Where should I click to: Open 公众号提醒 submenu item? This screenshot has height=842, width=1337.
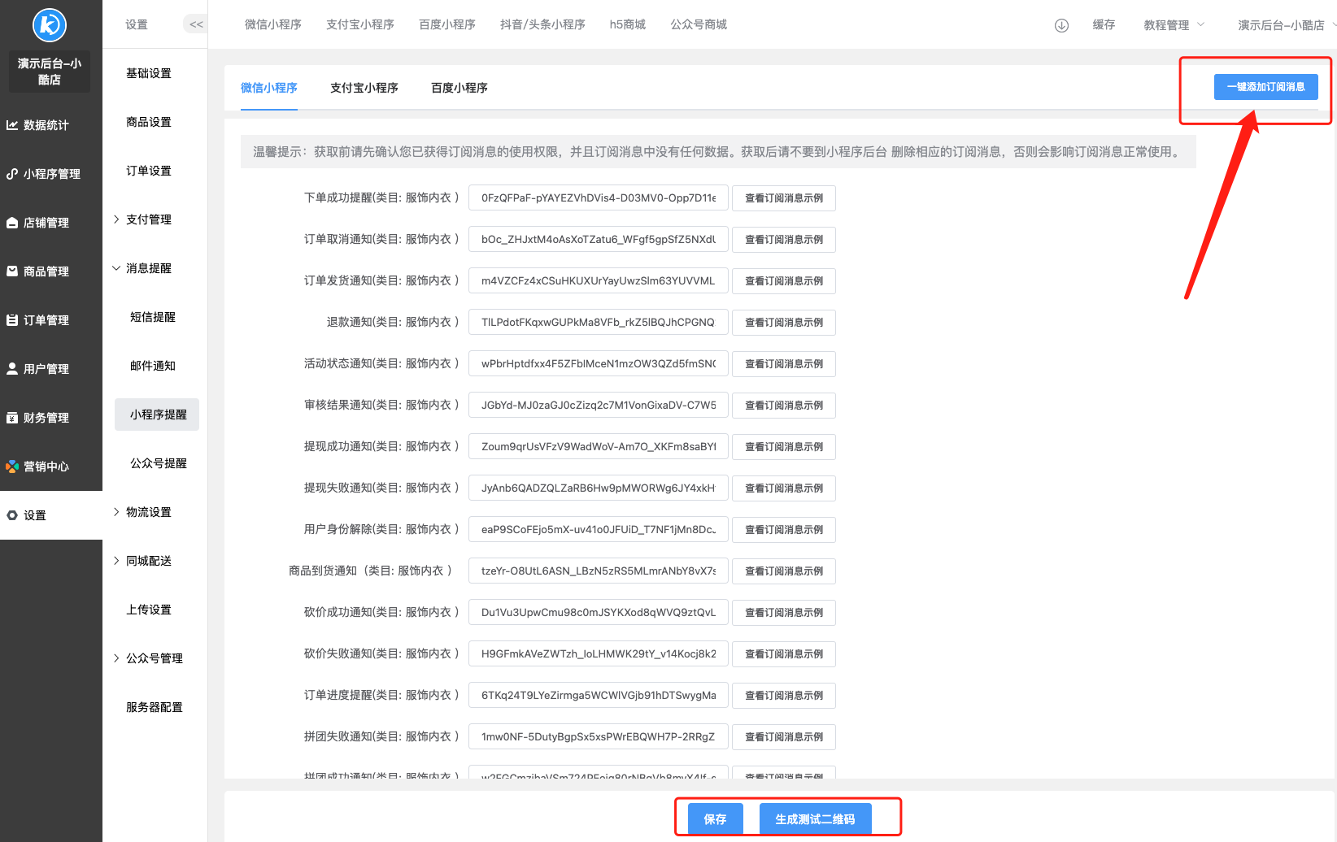click(159, 463)
